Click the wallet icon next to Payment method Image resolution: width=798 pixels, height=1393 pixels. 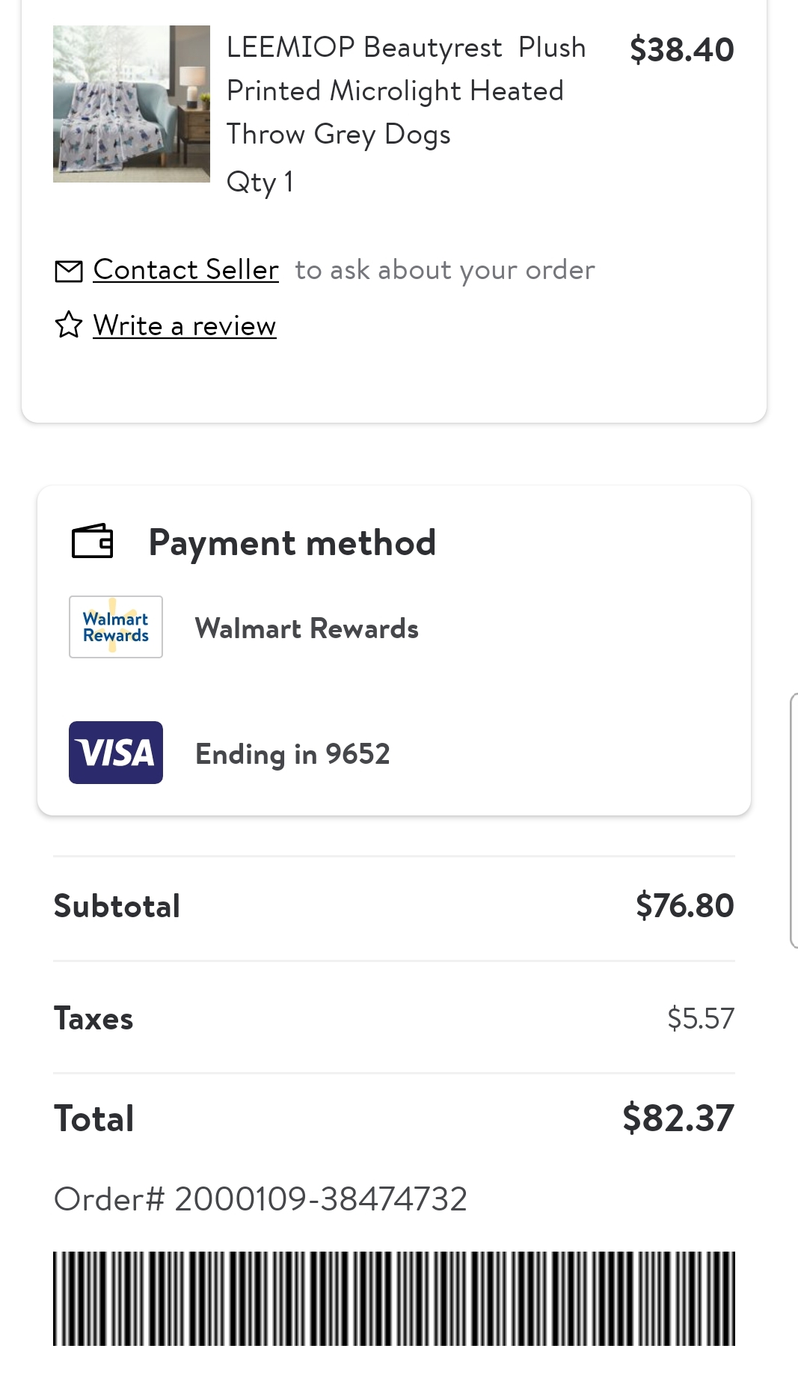(x=93, y=541)
